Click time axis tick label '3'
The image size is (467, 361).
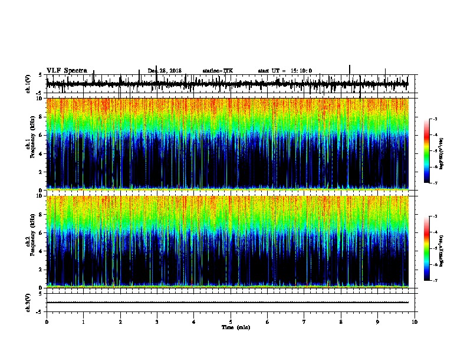coord(157,322)
